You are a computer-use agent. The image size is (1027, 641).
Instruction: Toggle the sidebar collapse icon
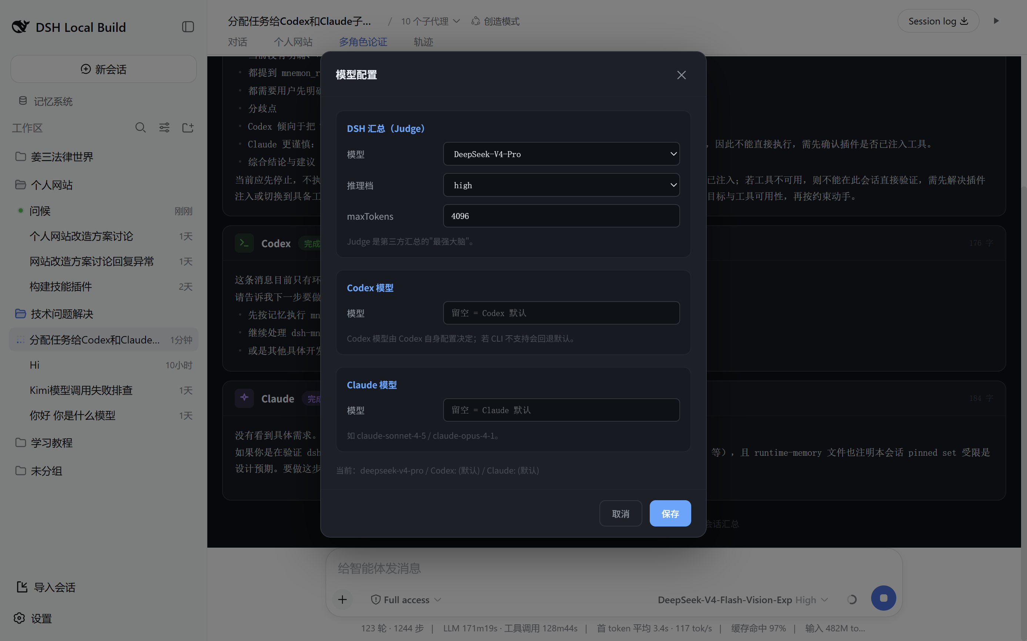tap(188, 27)
